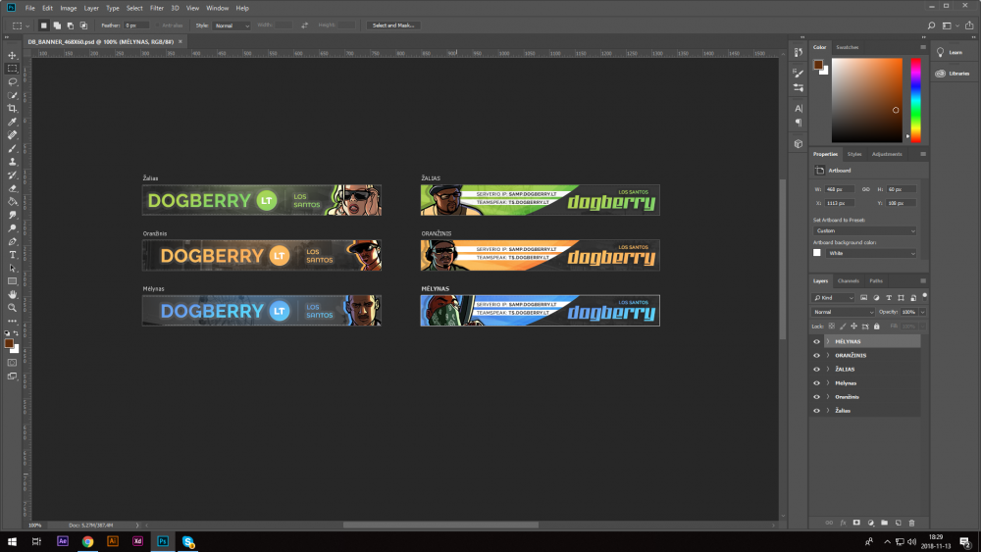The image size is (981, 552).
Task: Delete layer using the trash icon
Action: pyautogui.click(x=911, y=523)
